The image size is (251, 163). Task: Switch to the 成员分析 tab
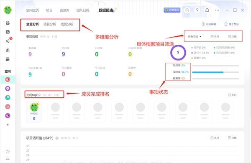67,24
